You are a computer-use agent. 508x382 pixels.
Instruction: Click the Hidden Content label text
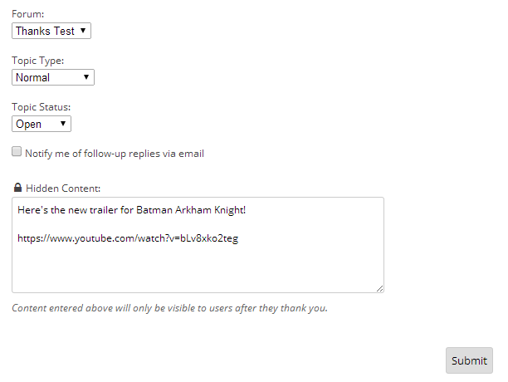pos(63,189)
